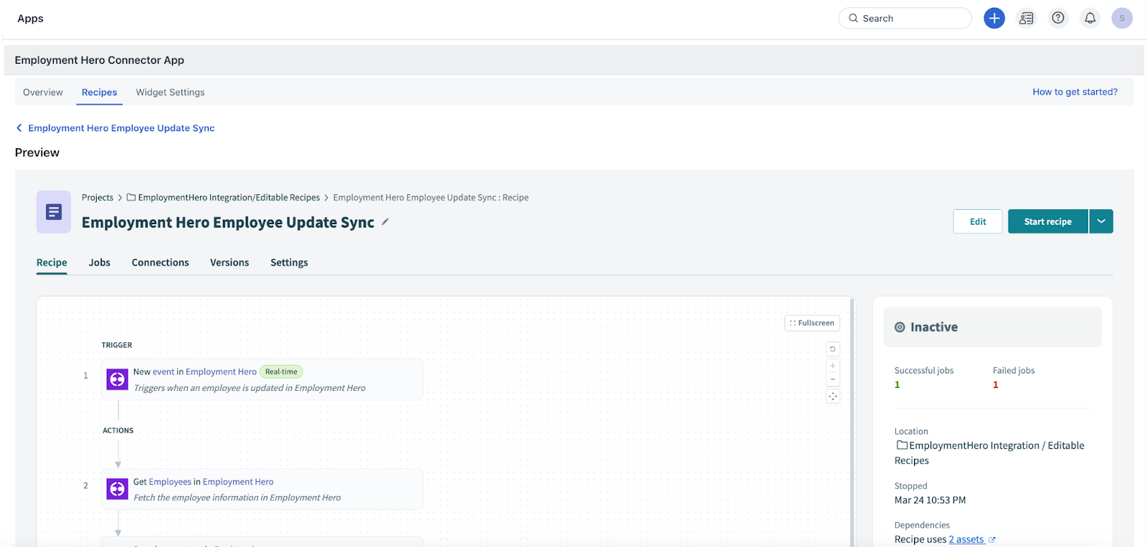
Task: Select the Recipes tab
Action: [99, 92]
